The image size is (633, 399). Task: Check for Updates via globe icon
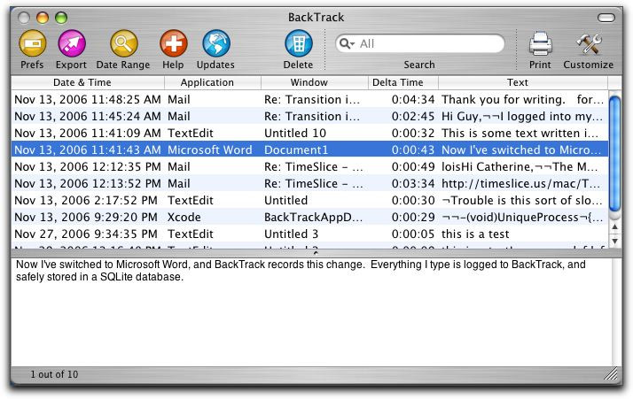click(x=216, y=43)
